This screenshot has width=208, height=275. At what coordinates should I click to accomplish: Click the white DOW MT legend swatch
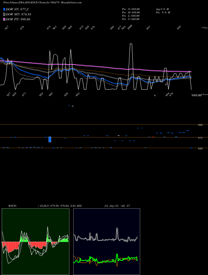coord(4,14)
